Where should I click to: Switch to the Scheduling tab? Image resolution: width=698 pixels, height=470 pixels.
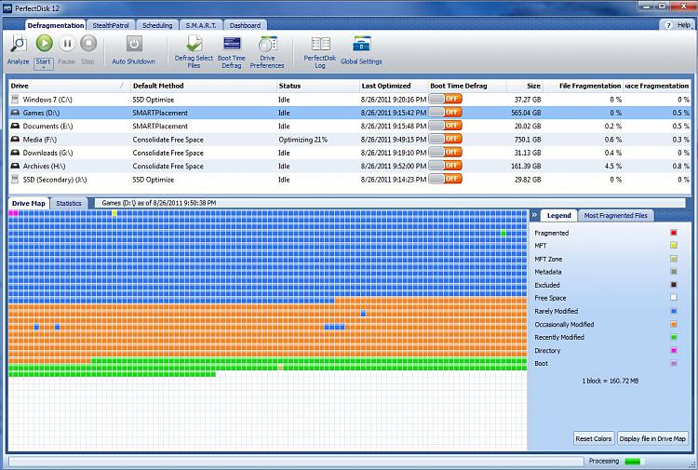pyautogui.click(x=157, y=25)
